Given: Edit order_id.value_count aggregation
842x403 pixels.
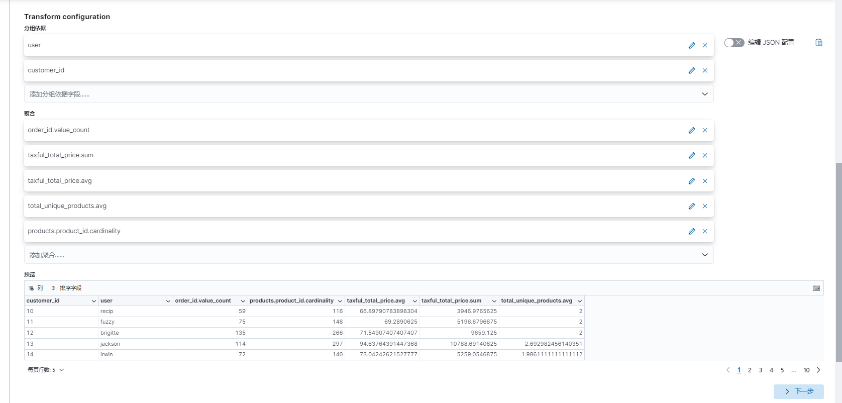Looking at the screenshot, I should click(x=692, y=130).
